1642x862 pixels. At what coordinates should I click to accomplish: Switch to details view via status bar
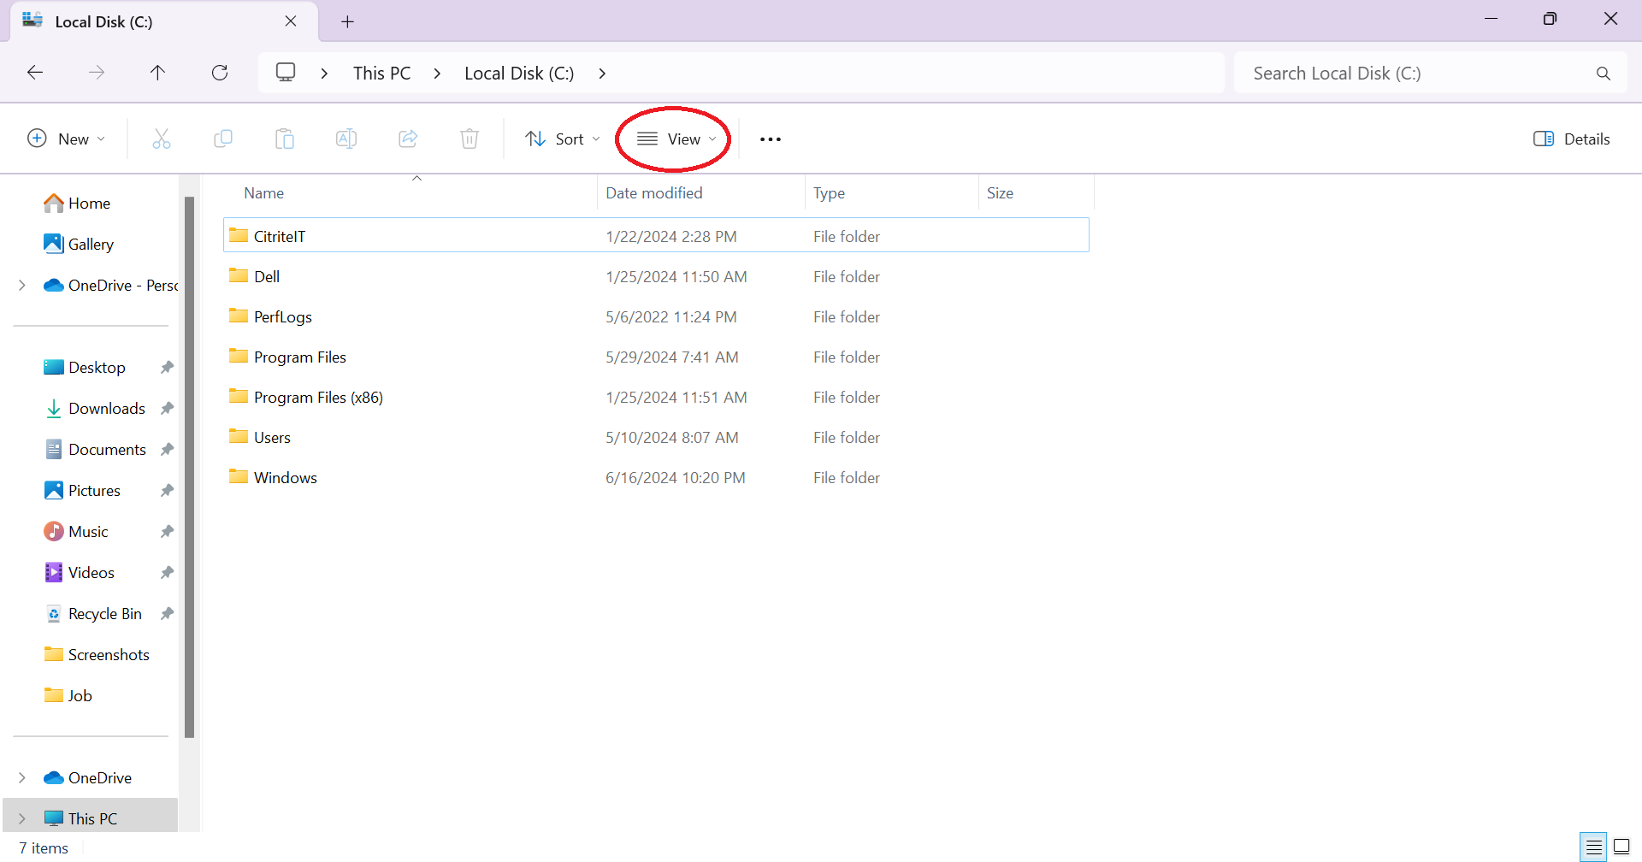[1593, 847]
